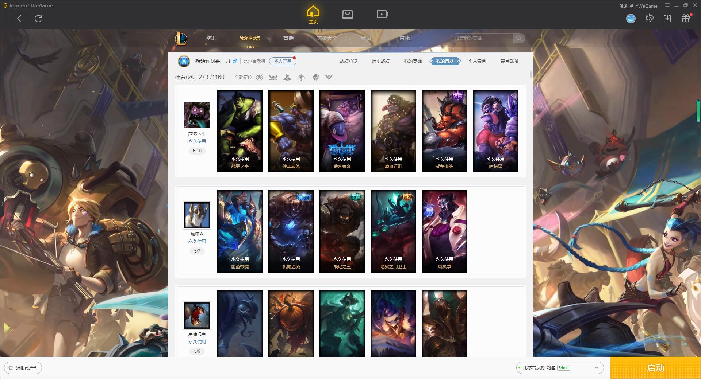Filter by the third role icon
701x379 pixels.
pyautogui.click(x=287, y=77)
